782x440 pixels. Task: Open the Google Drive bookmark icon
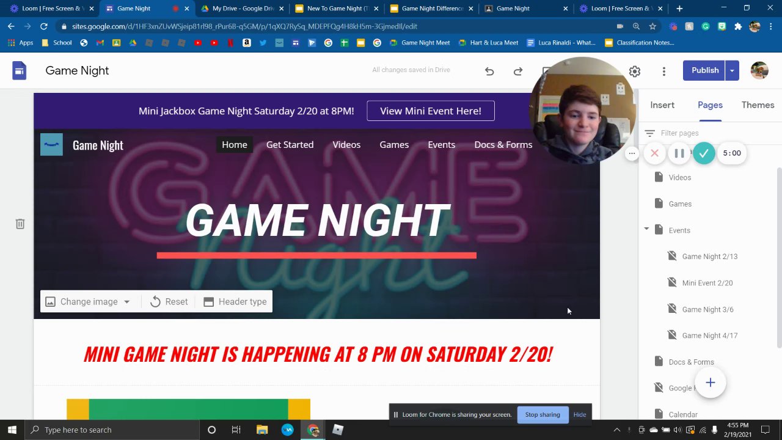pyautogui.click(x=133, y=43)
